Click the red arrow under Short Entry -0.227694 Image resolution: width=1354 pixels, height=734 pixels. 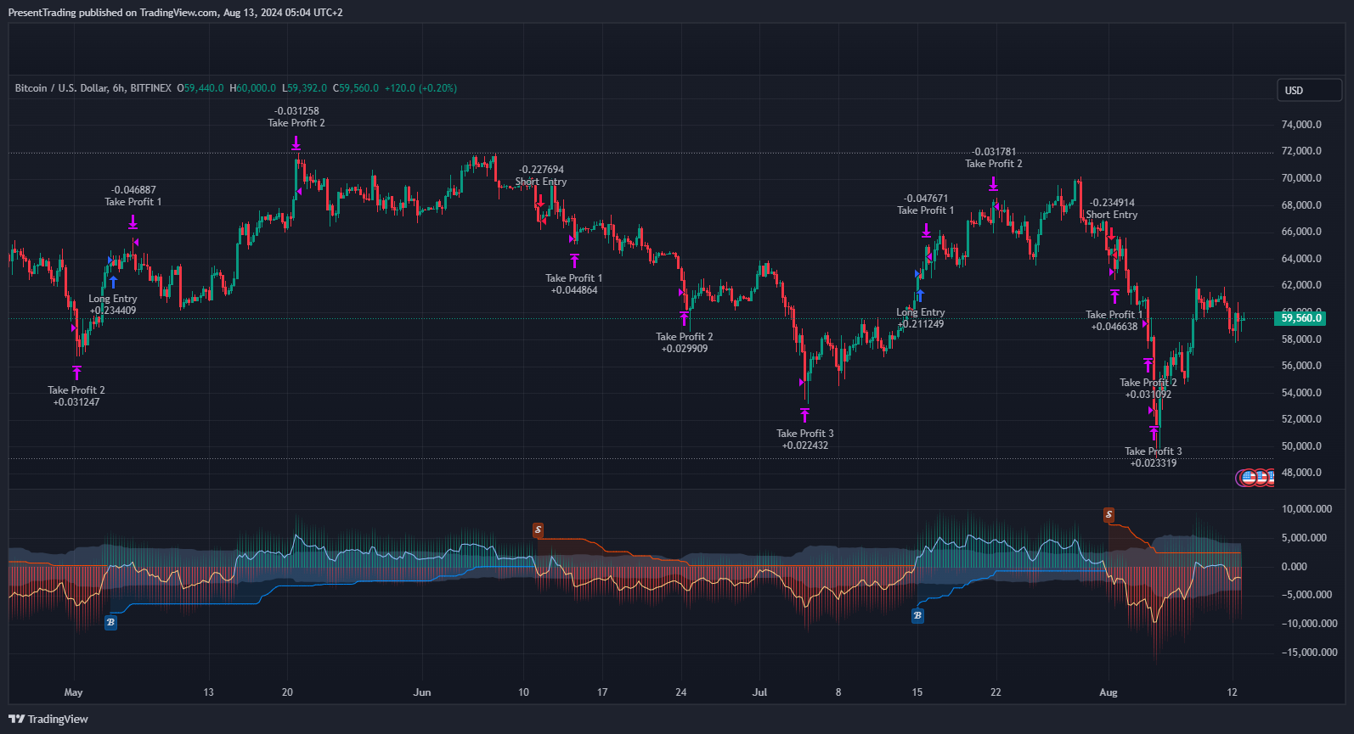(x=539, y=200)
